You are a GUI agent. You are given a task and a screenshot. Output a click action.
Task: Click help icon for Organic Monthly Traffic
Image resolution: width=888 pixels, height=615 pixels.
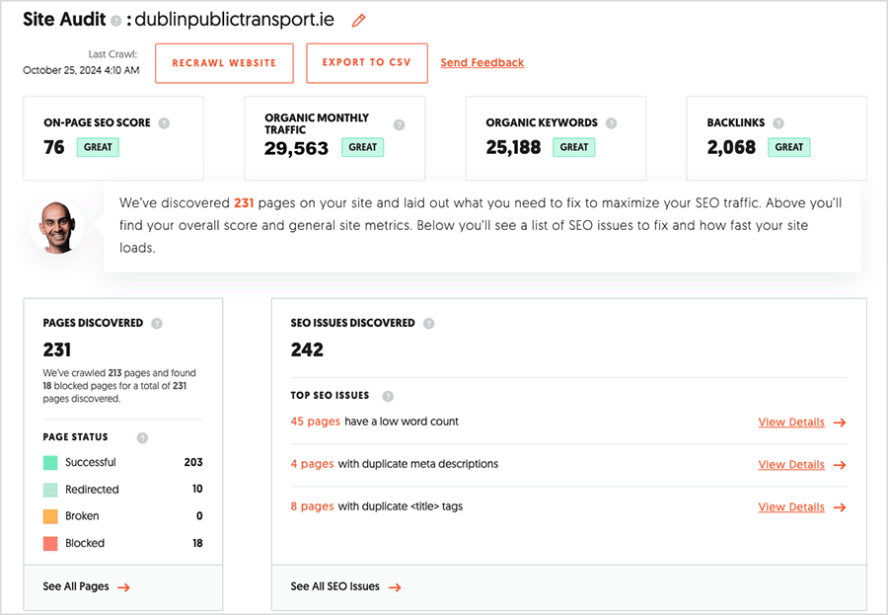[400, 124]
